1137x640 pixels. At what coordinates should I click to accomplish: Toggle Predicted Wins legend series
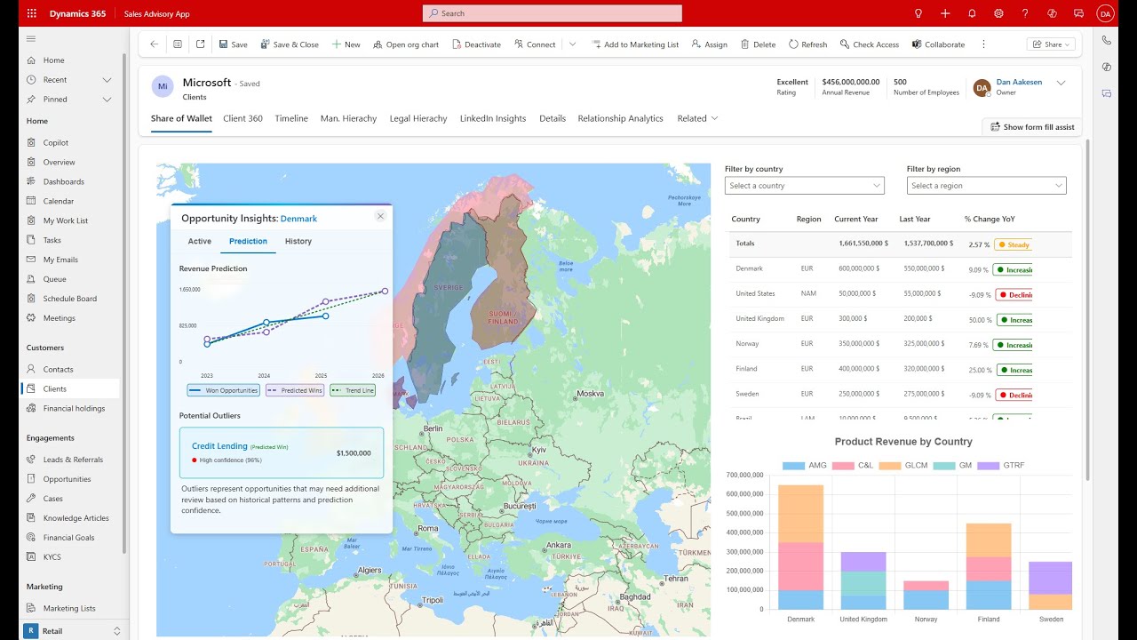(x=294, y=390)
